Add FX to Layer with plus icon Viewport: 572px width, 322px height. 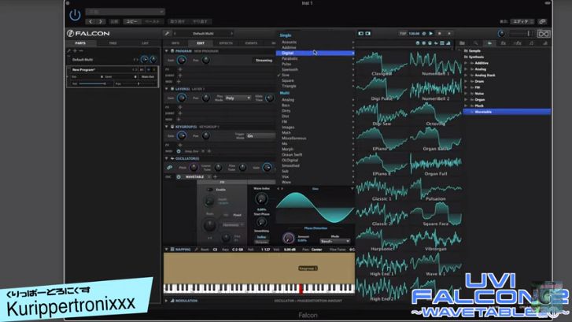point(180,107)
